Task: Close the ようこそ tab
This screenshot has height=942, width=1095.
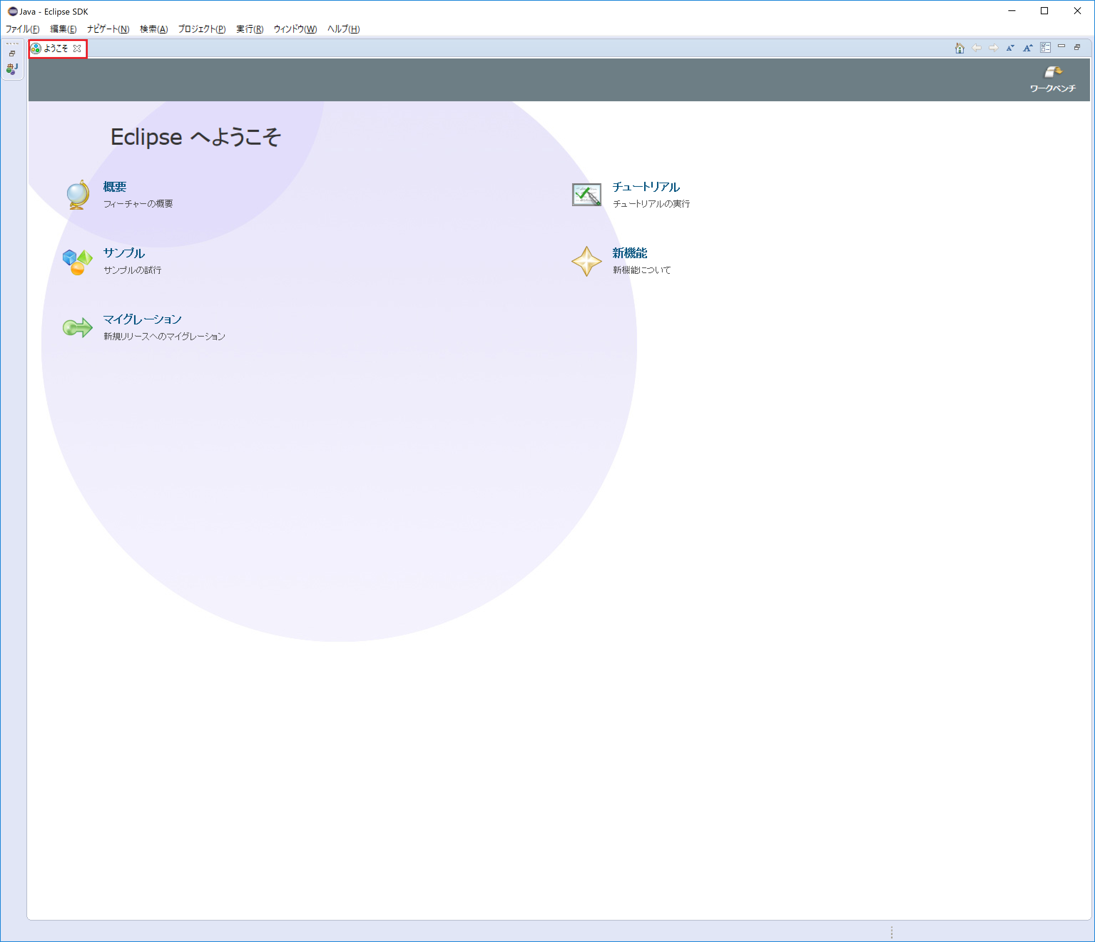Action: tap(77, 48)
